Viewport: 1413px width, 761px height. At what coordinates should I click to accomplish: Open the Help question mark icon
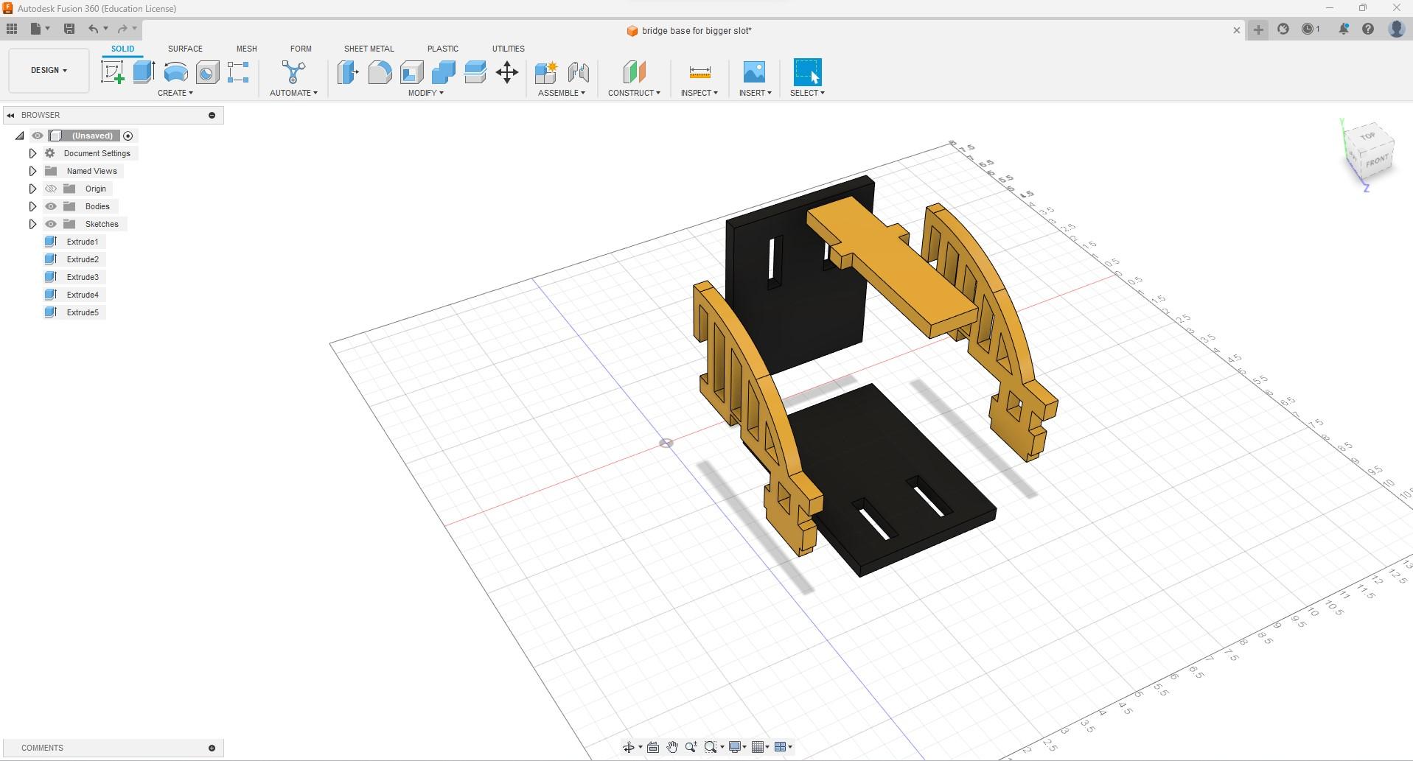tap(1368, 29)
